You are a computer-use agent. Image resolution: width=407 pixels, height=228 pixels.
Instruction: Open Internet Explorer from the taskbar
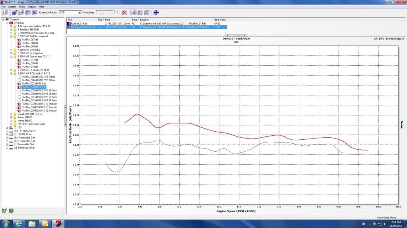pos(19,224)
